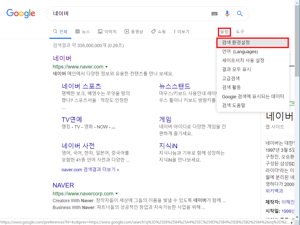Click the 이해진 creator link

pos(288,202)
